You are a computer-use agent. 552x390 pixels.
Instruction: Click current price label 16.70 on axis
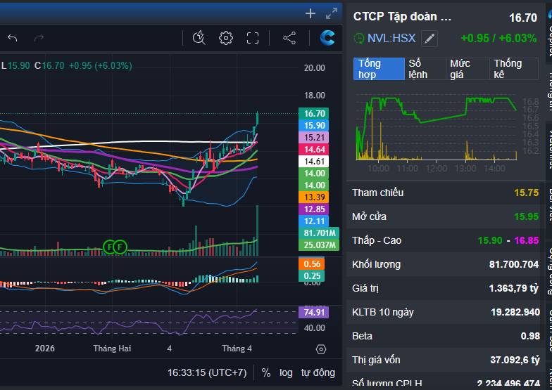314,114
